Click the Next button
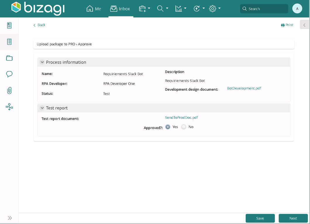The width and height of the screenshot is (310, 224). pyautogui.click(x=293, y=218)
